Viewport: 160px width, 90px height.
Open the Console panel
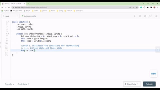click(9, 84)
